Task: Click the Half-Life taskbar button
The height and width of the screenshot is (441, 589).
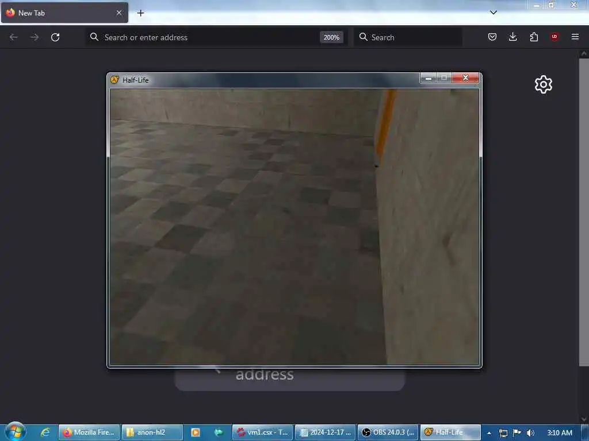Action: point(450,432)
